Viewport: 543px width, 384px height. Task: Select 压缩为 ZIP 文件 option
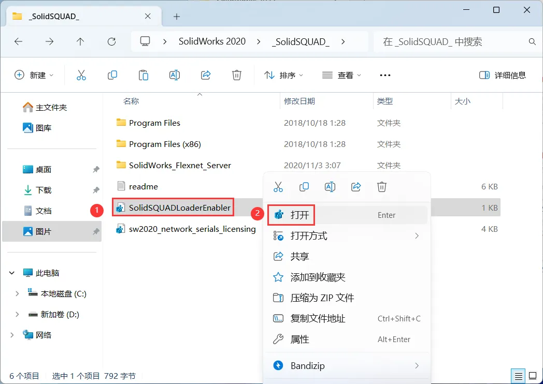click(x=347, y=298)
